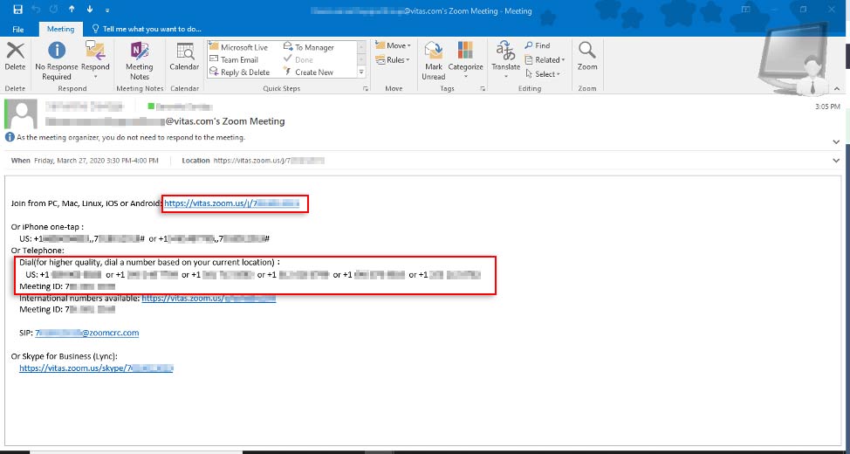Open the vitas.zoom.us/j join link

point(232,203)
